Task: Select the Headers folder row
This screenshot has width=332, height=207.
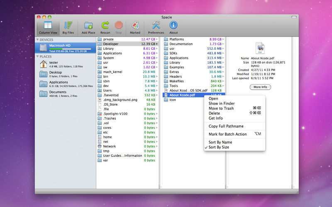Action: [x=194, y=77]
